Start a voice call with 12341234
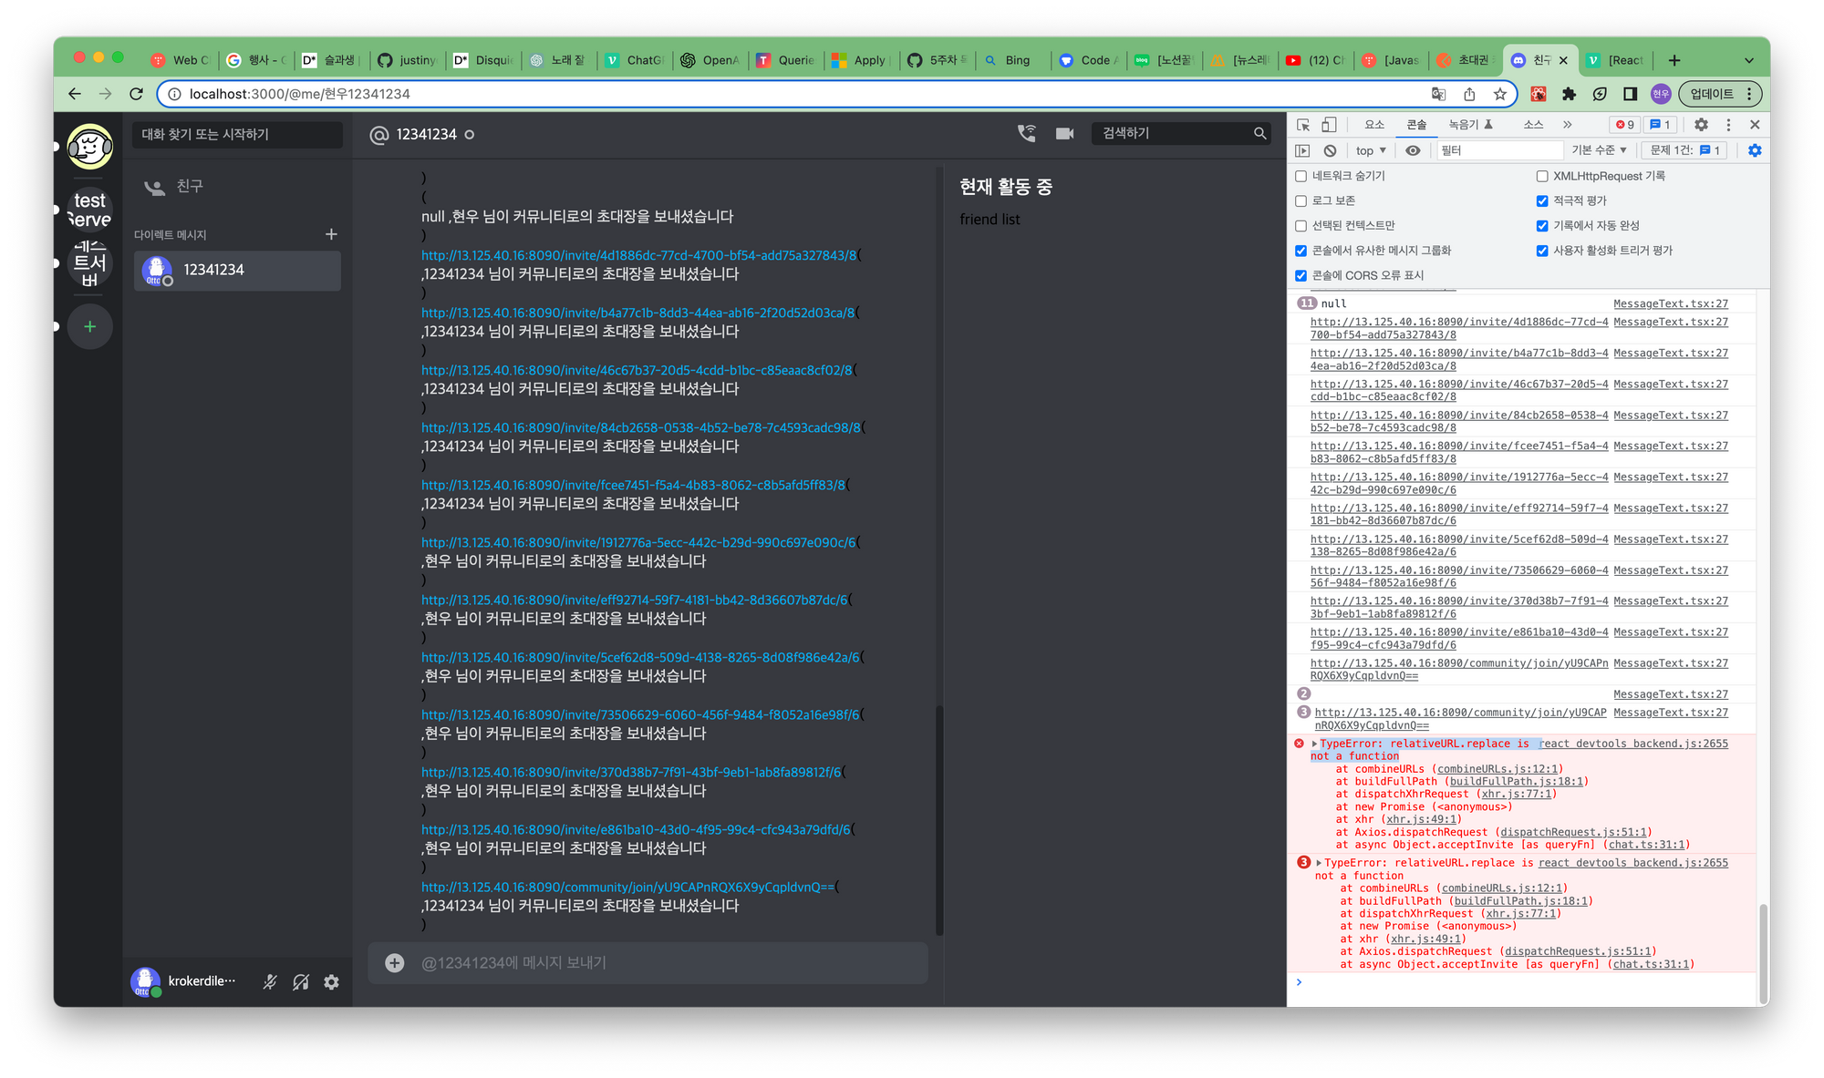 point(1027,134)
